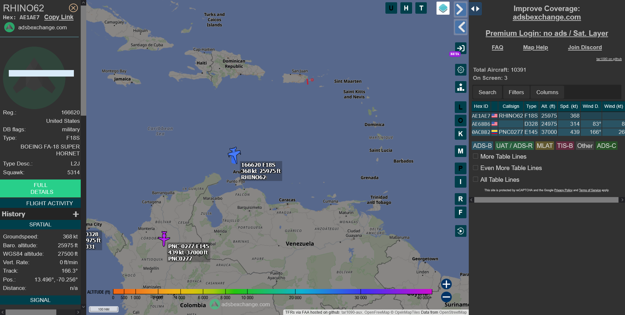
Task: Collapse the sidebar using right chevron
Action: coord(460,9)
